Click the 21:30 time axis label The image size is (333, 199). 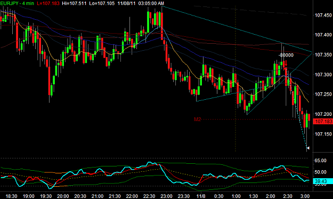pyautogui.click(x=115, y=196)
